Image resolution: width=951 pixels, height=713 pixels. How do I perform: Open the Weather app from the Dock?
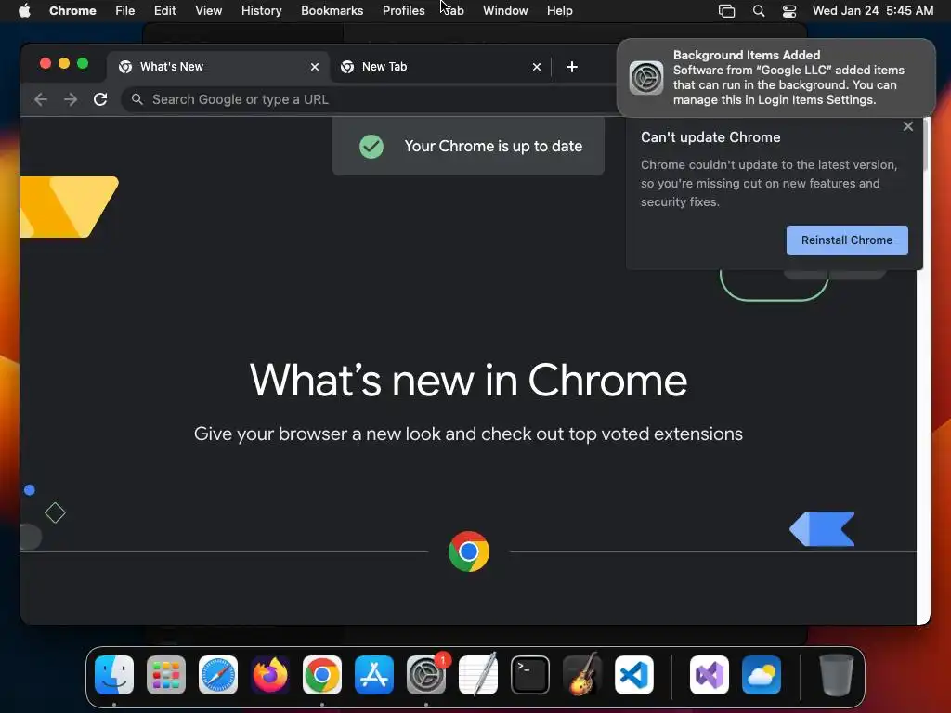click(762, 675)
